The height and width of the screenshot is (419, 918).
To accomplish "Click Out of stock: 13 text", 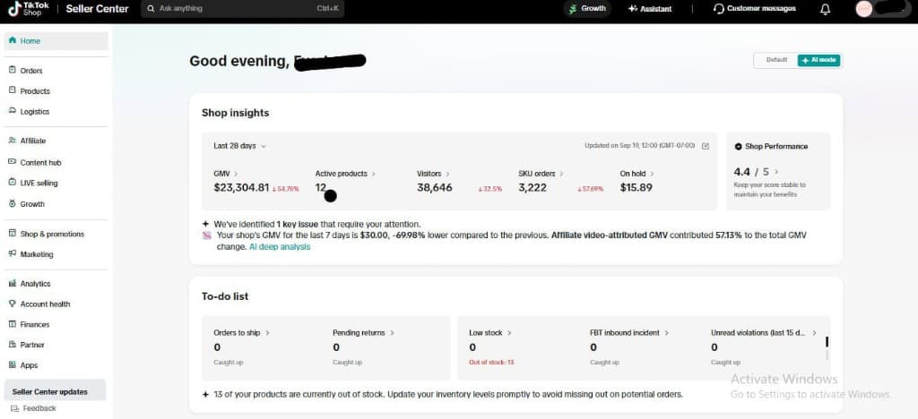I will [491, 363].
